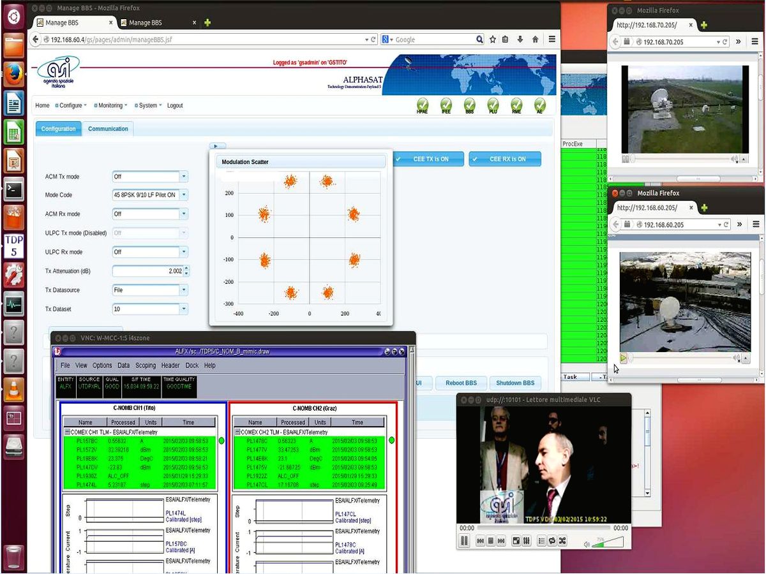Toggle the CEE RX is ON button
The height and width of the screenshot is (574, 766).
(504, 159)
